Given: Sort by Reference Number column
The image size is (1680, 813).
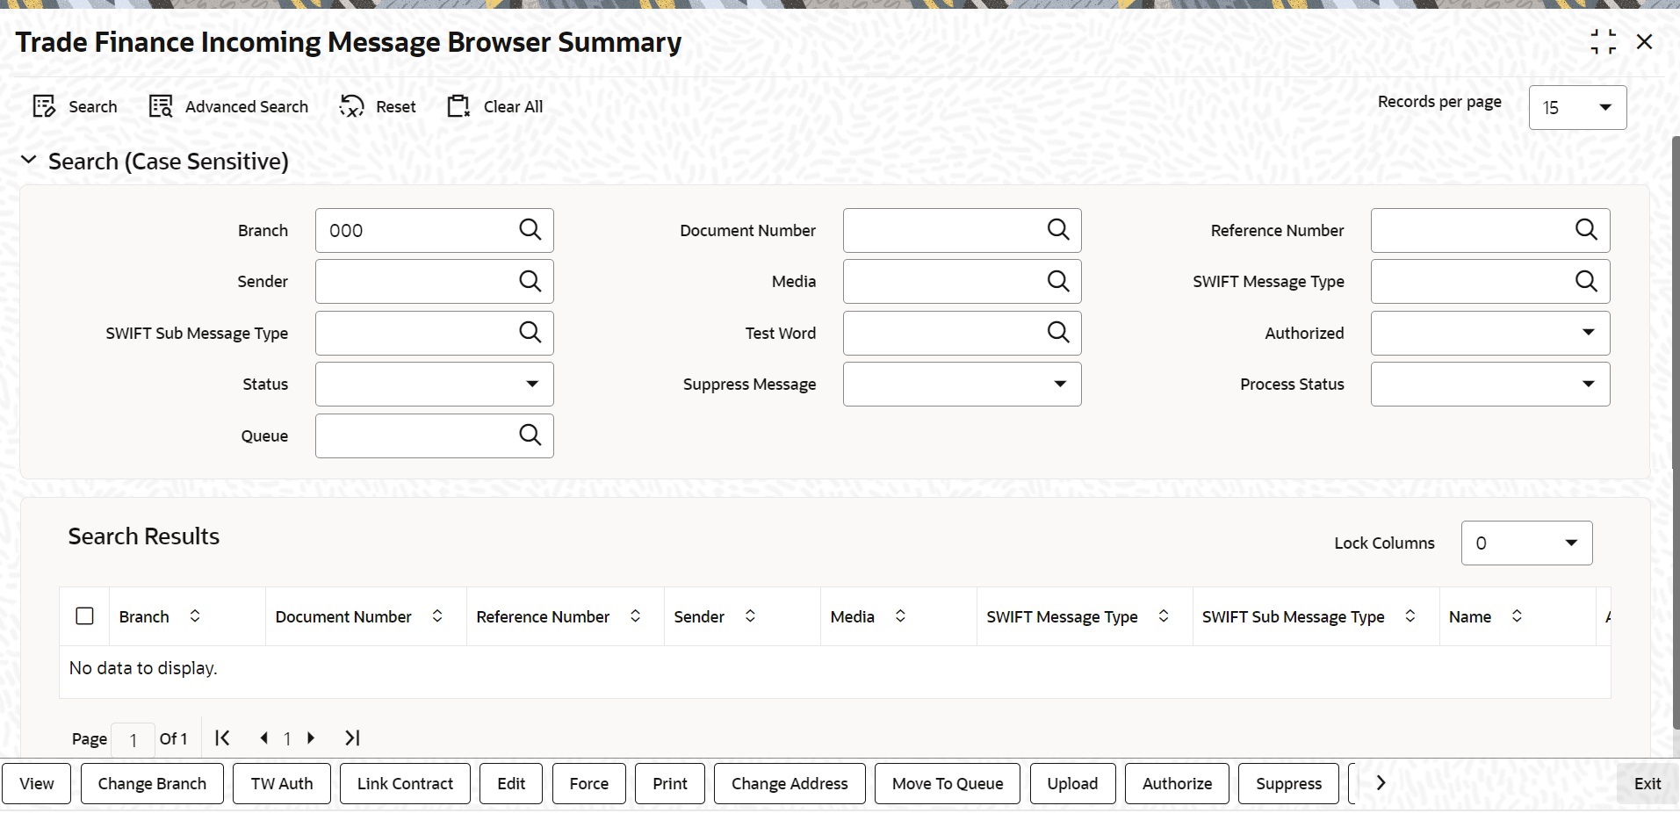Looking at the screenshot, I should tap(635, 616).
